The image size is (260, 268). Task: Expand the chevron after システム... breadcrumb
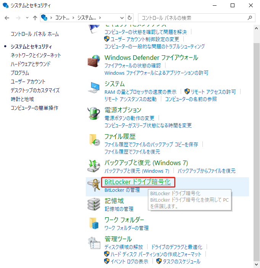click(100, 18)
